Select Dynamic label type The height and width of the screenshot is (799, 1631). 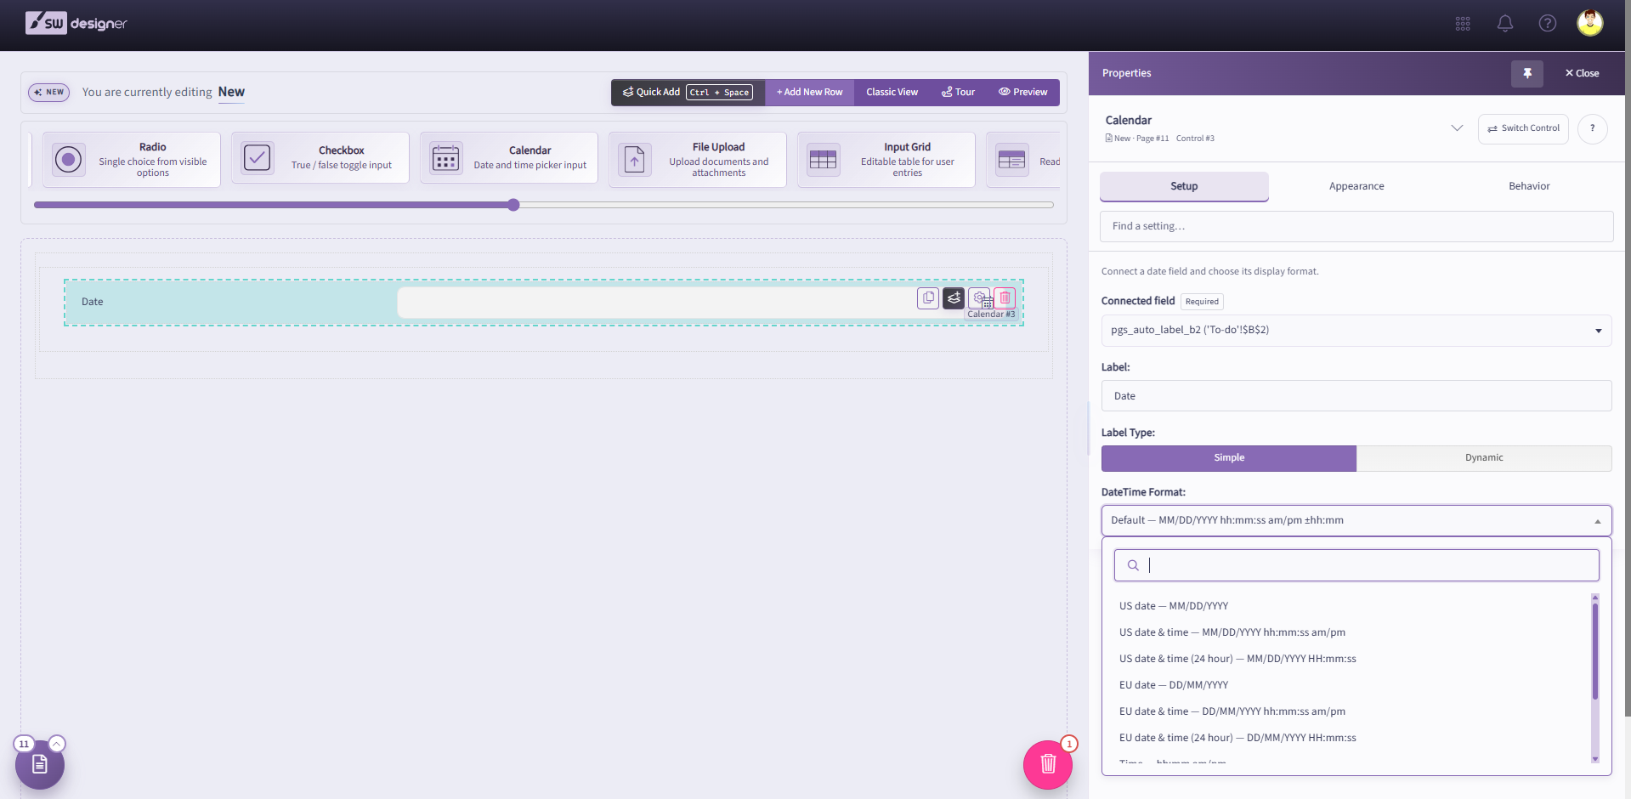[x=1484, y=458]
